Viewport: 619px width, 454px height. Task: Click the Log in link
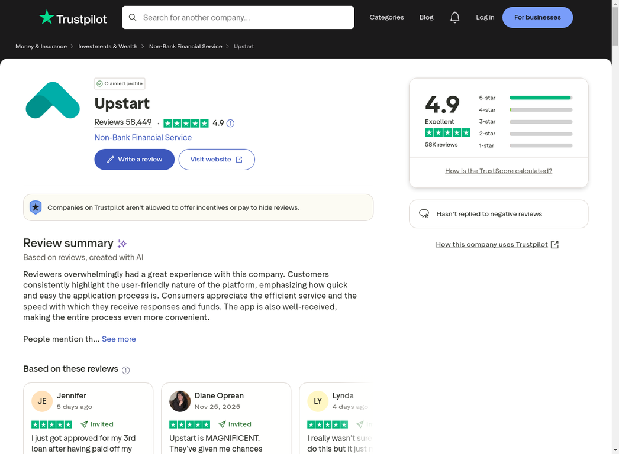(485, 17)
